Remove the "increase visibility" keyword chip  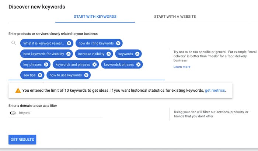pyautogui.click(x=109, y=54)
